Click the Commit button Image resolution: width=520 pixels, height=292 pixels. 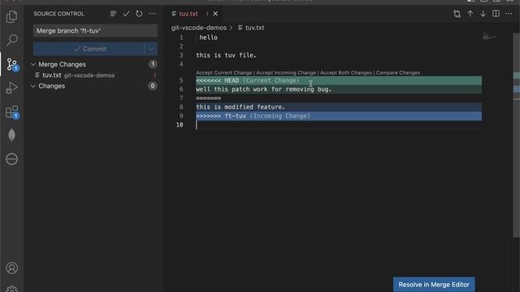point(89,49)
